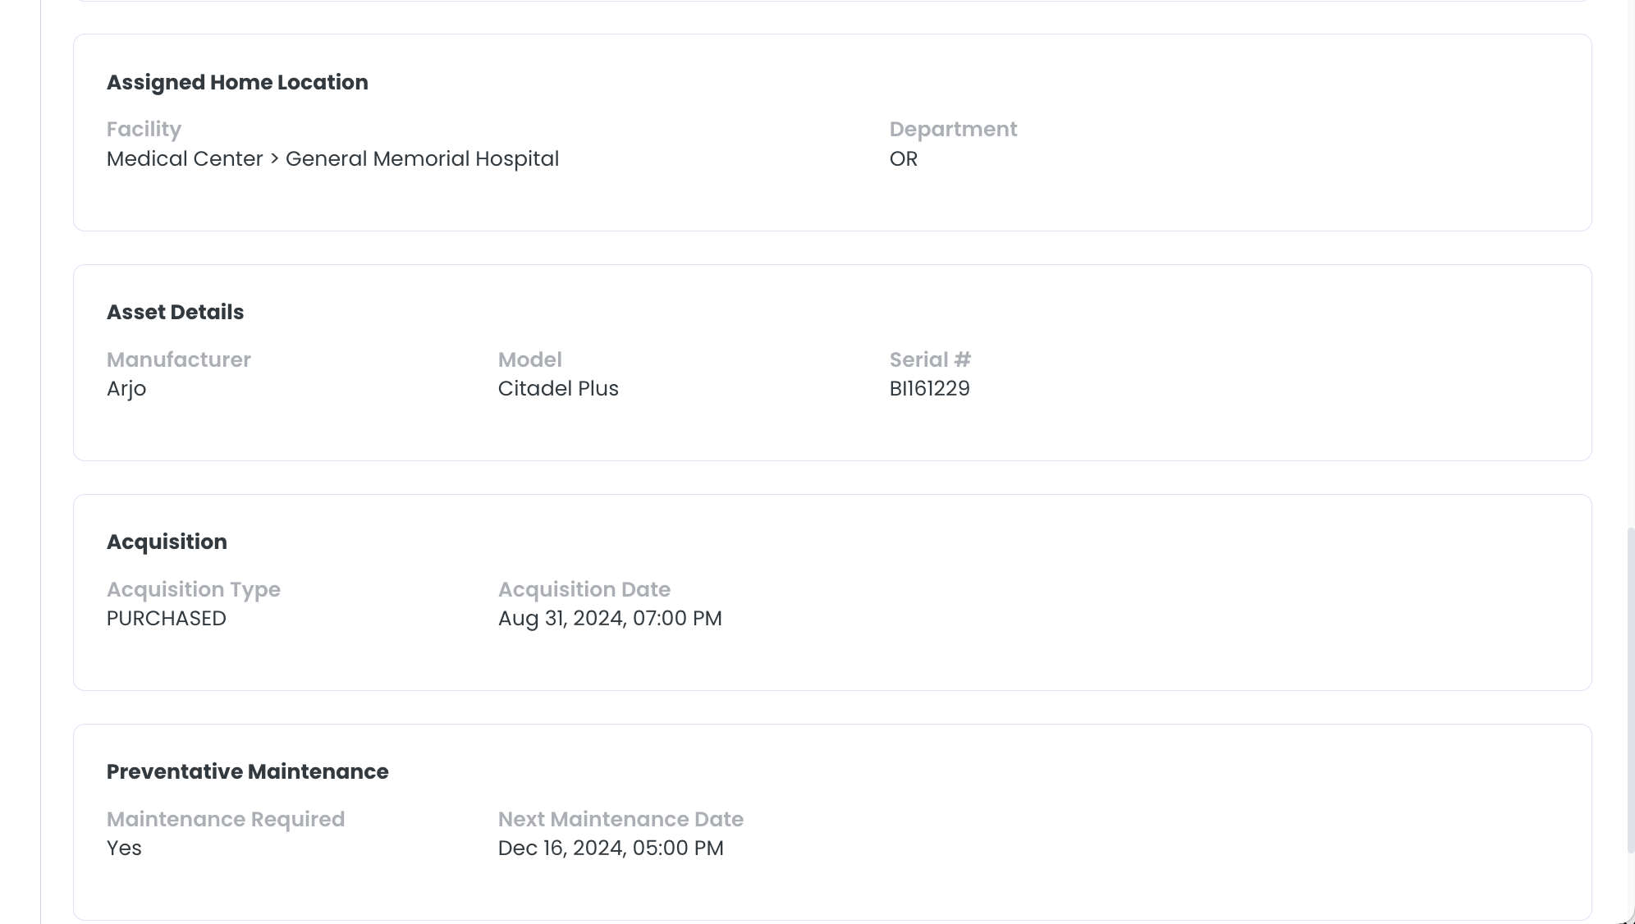Viewport: 1635px width, 924px height.
Task: Click the Facility field label
Action: click(x=144, y=130)
